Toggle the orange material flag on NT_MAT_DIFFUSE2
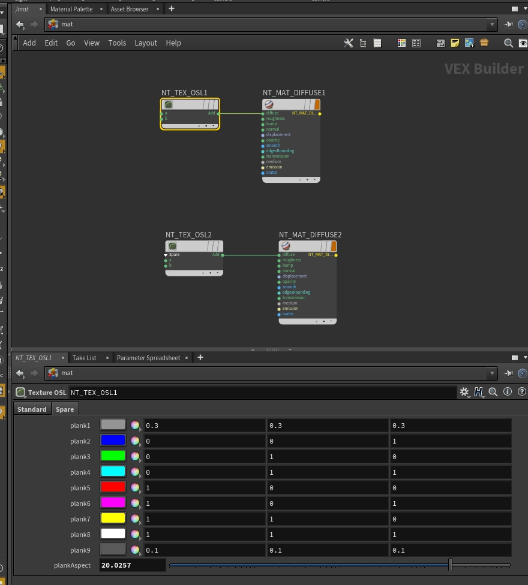The height and width of the screenshot is (585, 528). 333,246
